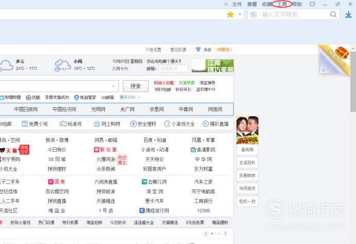Open 中国日报网 tab
The height and width of the screenshot is (244, 356).
[x=26, y=109]
